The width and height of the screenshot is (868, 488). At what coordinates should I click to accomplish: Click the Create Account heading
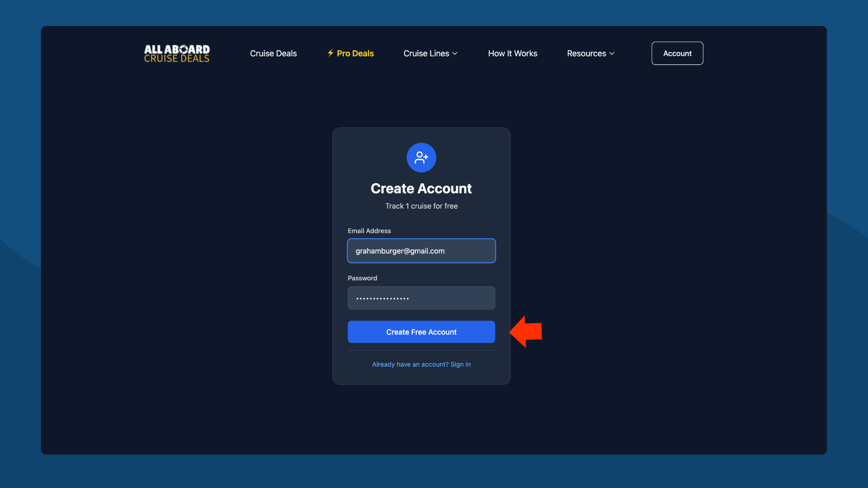(x=421, y=189)
